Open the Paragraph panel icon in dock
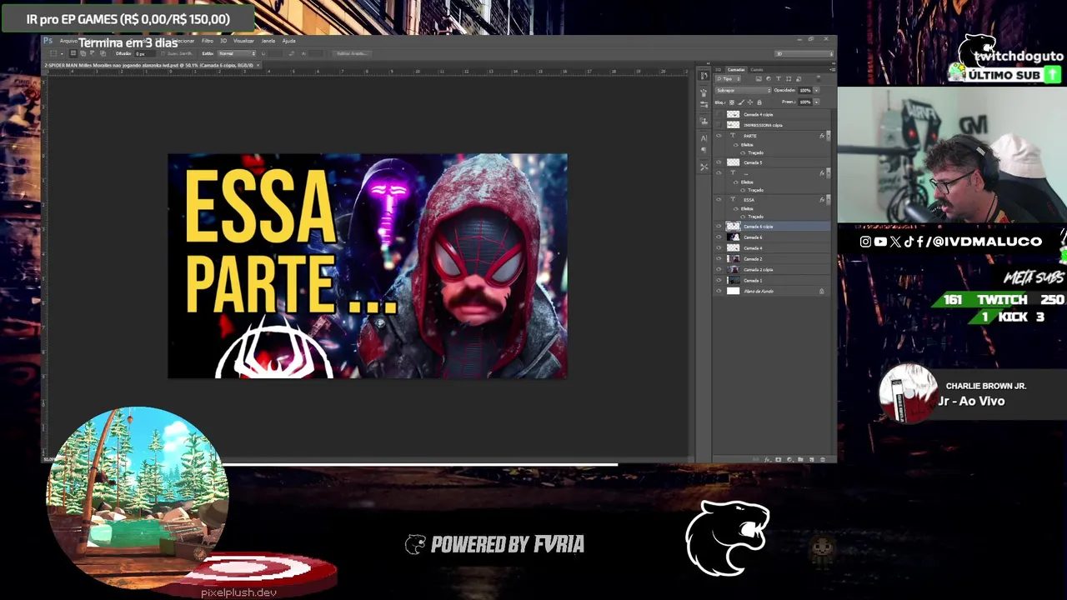The height and width of the screenshot is (600, 1067). pyautogui.click(x=704, y=150)
